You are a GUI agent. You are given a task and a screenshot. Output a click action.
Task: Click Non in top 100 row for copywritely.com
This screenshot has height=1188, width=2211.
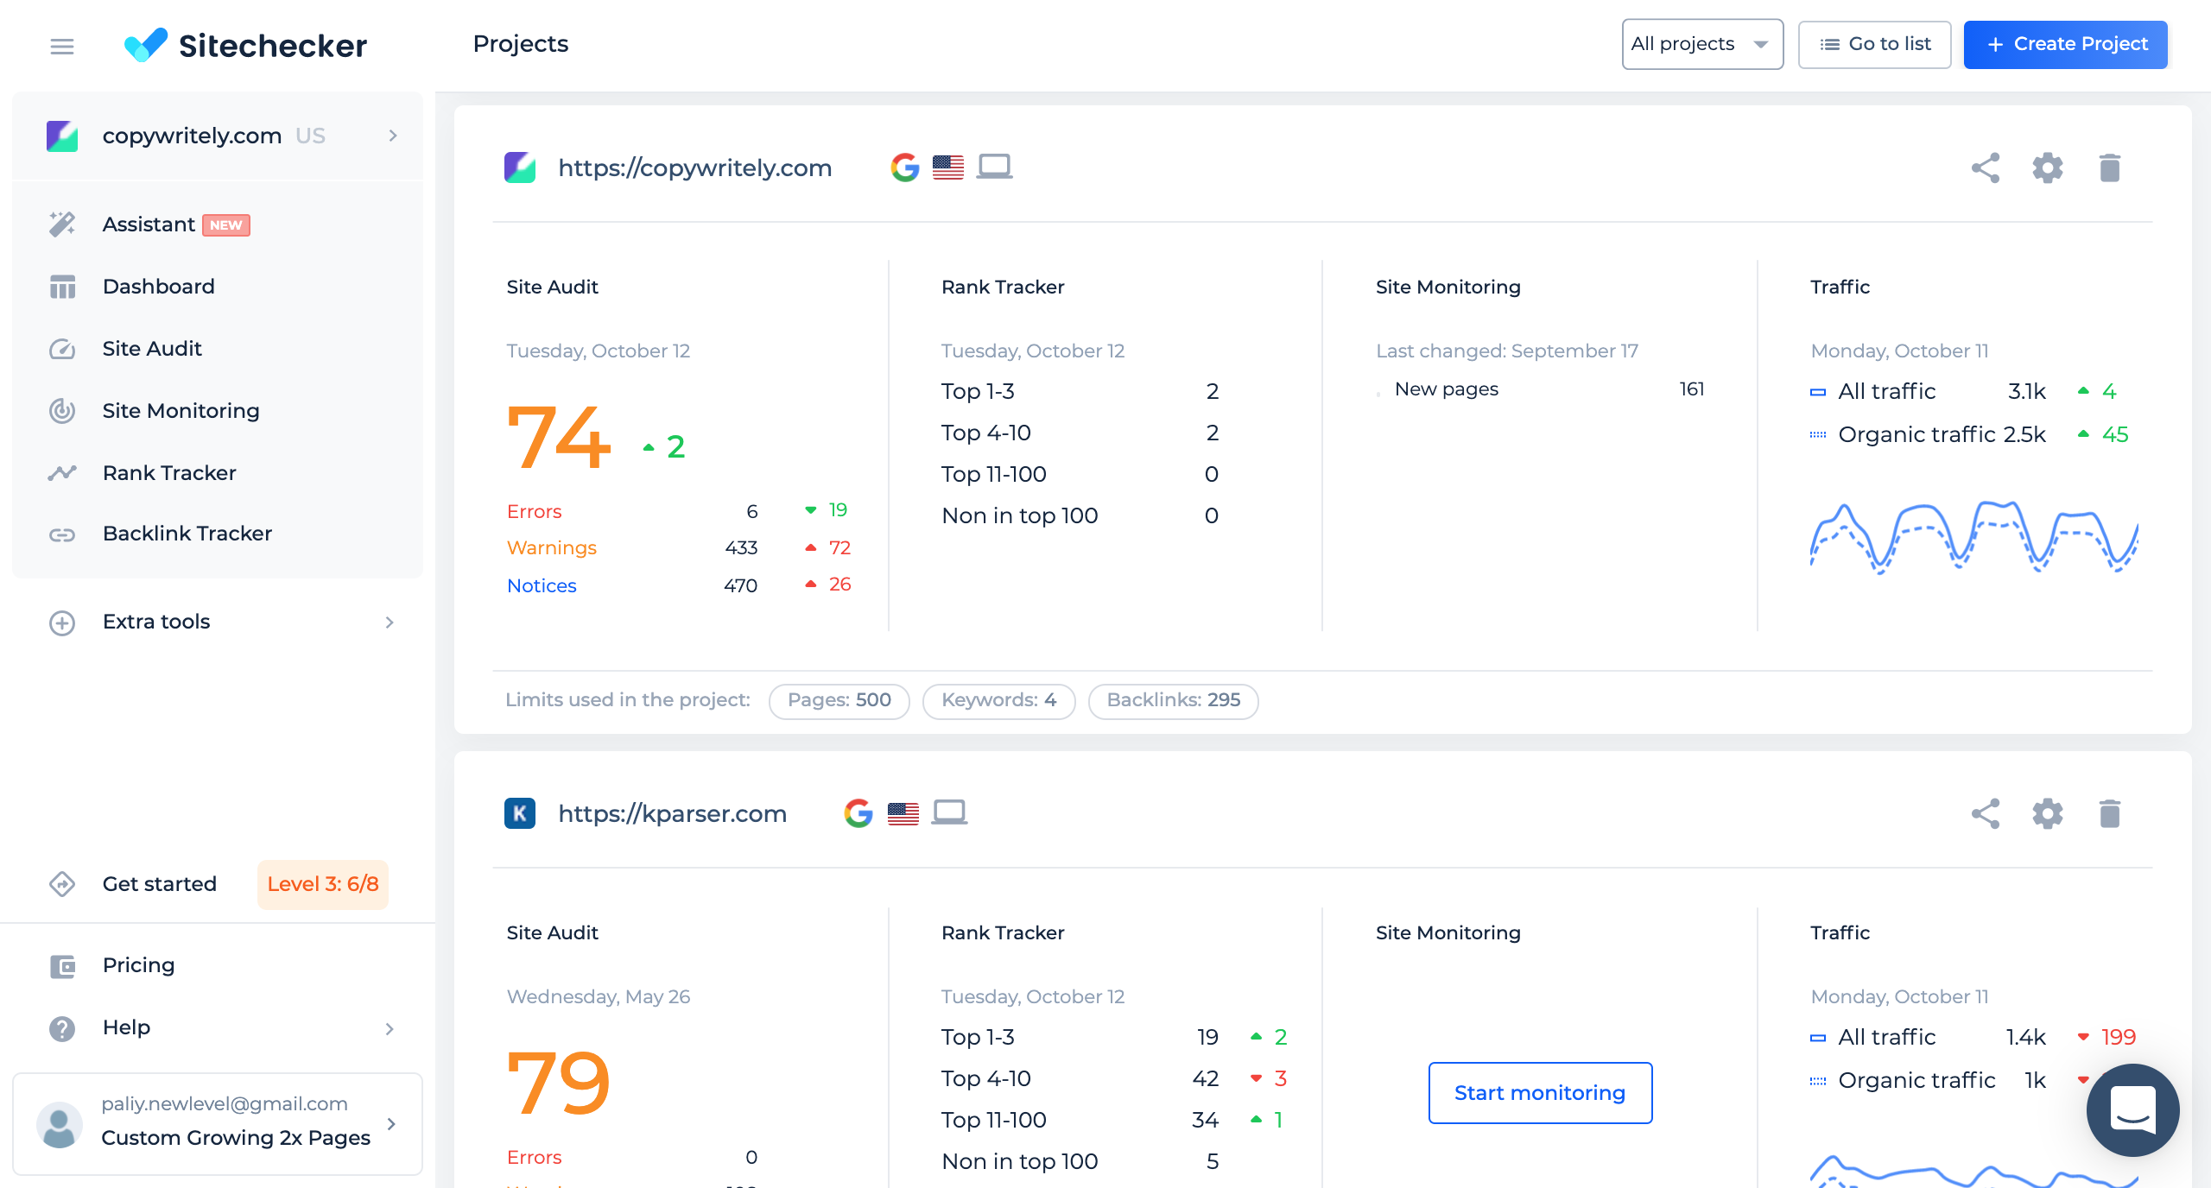click(x=1080, y=515)
